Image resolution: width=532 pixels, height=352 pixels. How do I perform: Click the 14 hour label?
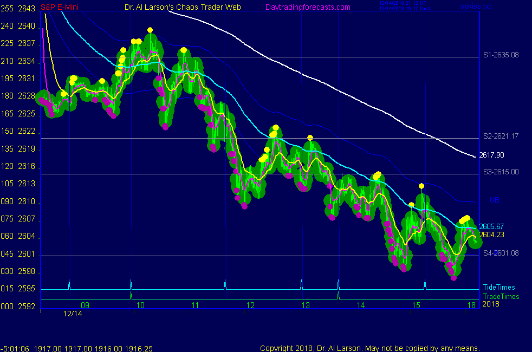(x=361, y=305)
